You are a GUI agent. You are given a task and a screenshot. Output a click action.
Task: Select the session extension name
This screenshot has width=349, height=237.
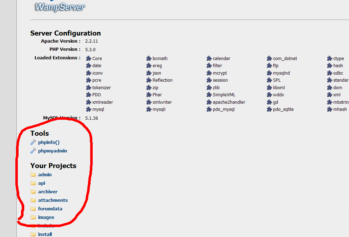pos(220,80)
